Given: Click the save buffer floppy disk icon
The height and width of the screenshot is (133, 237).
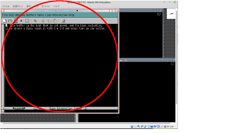Looking at the screenshot, I should coord(27,21).
